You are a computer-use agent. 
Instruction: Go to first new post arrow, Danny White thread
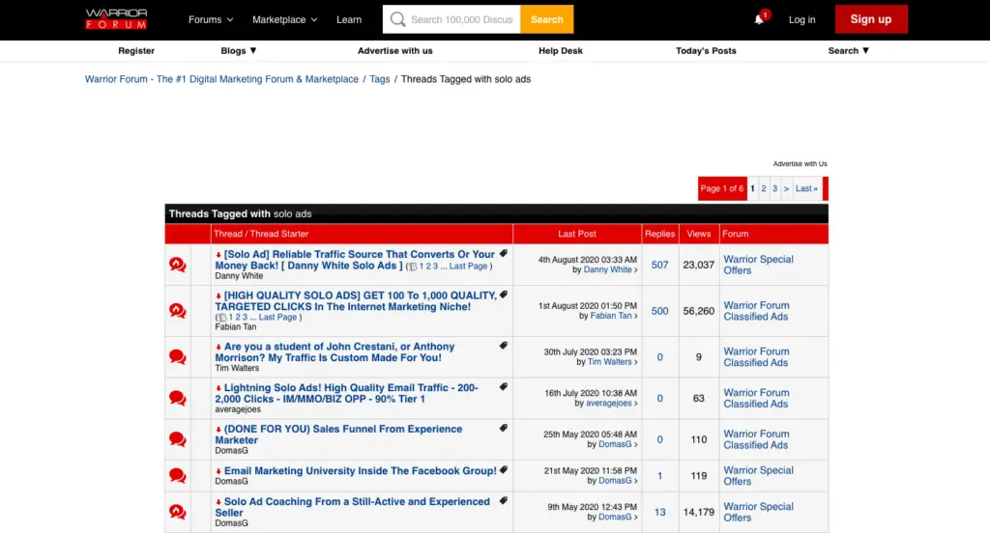pyautogui.click(x=218, y=255)
